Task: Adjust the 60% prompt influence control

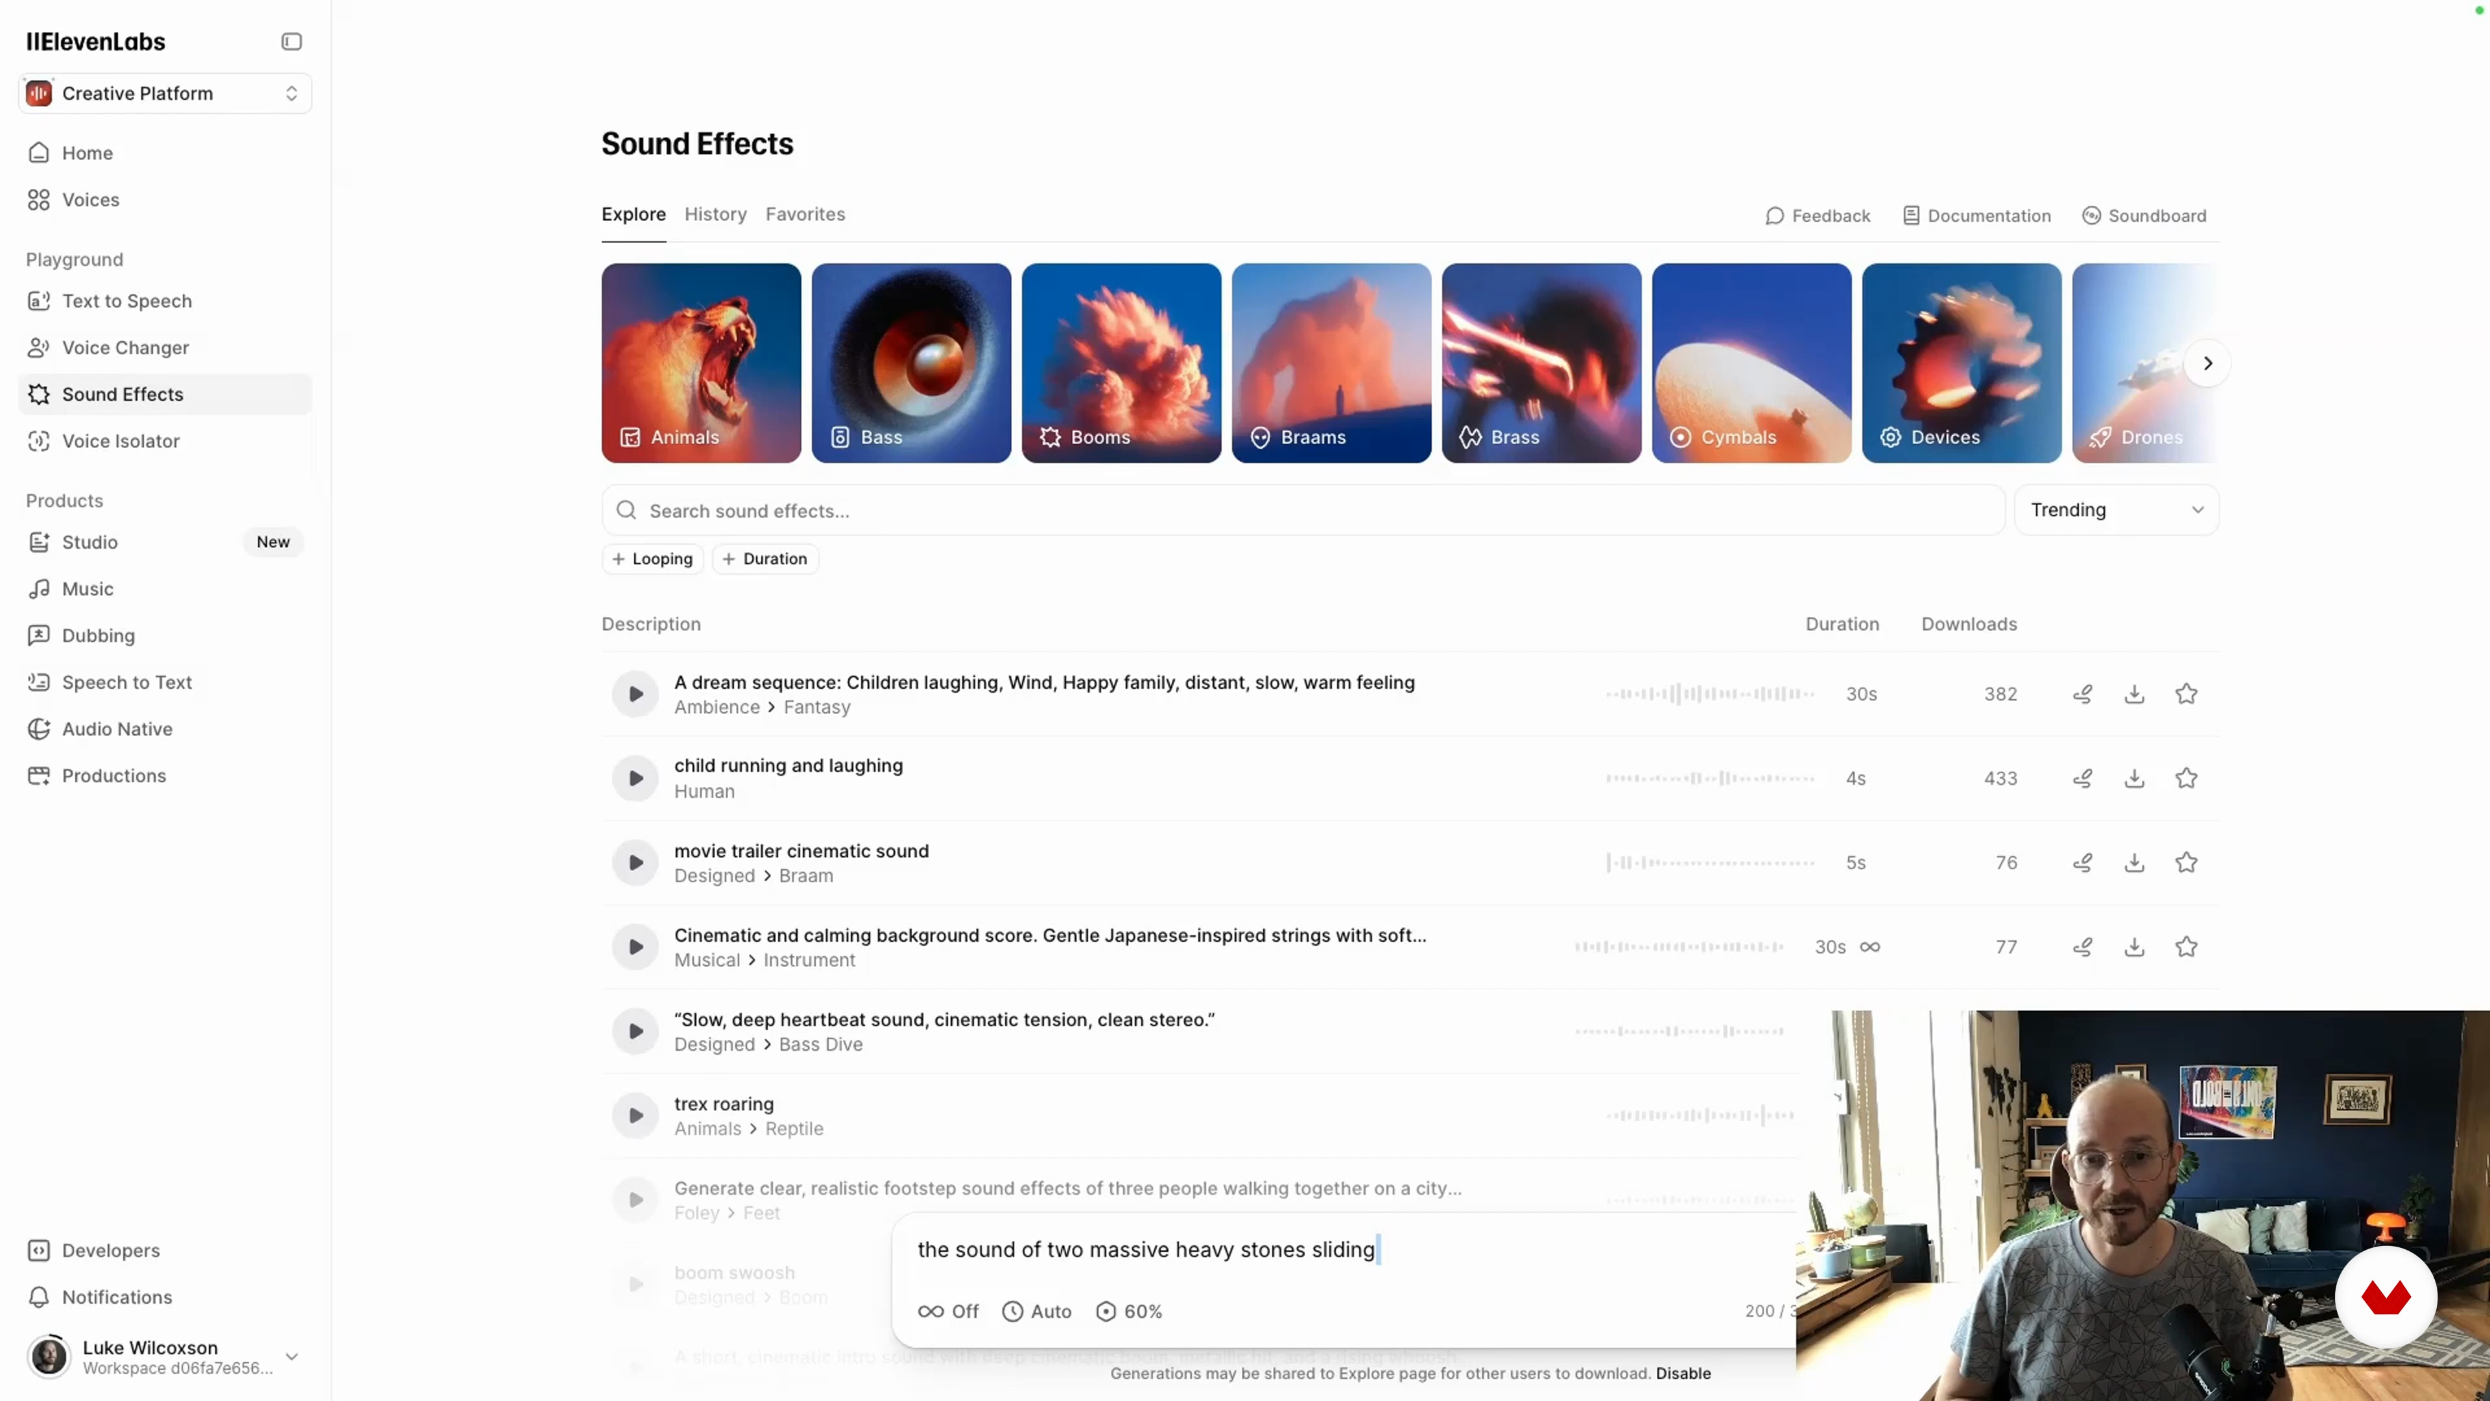Action: 1129,1312
